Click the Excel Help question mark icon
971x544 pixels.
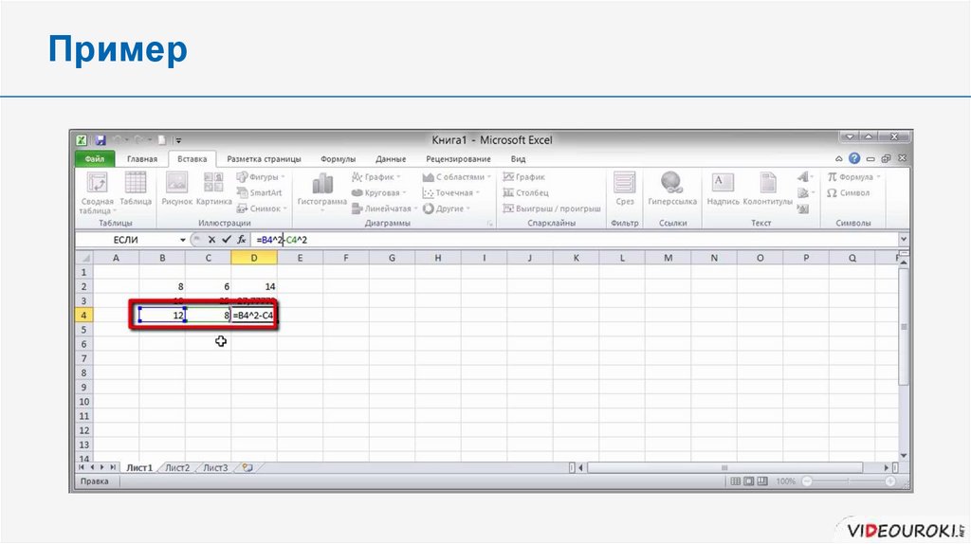(854, 158)
